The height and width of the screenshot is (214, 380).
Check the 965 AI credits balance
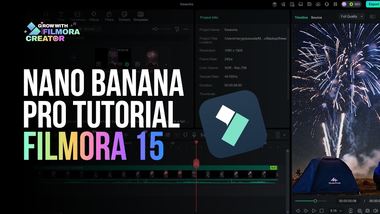coord(355,4)
